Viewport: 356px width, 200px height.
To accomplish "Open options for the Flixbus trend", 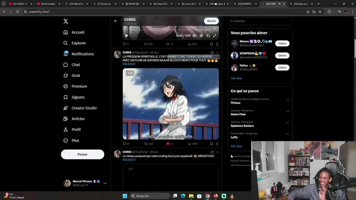I will [288, 99].
